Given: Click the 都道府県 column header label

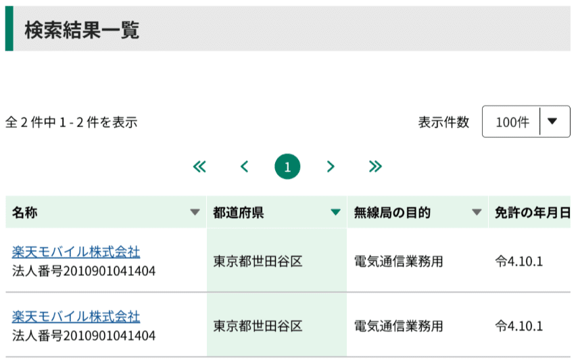Looking at the screenshot, I should tap(239, 212).
